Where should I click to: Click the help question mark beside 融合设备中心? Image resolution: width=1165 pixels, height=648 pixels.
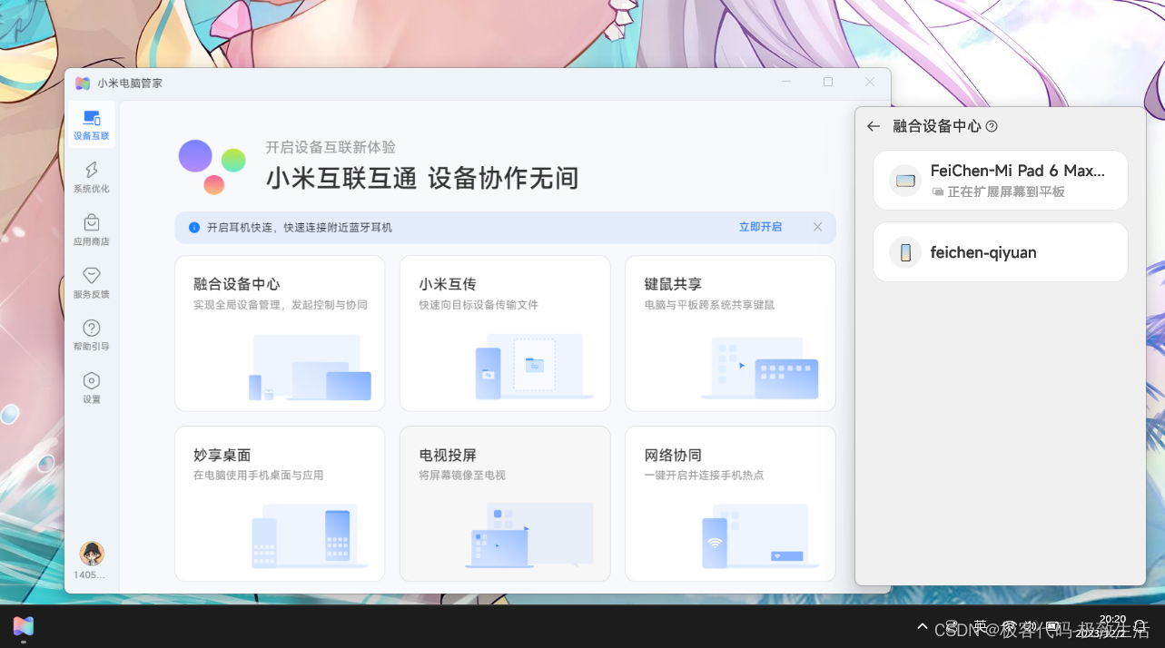992,126
